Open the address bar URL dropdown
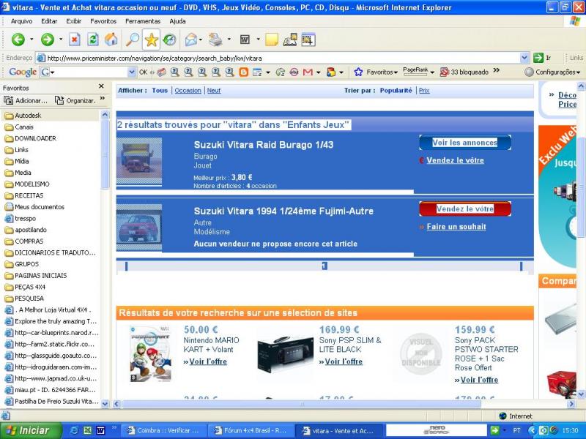 (x=524, y=58)
